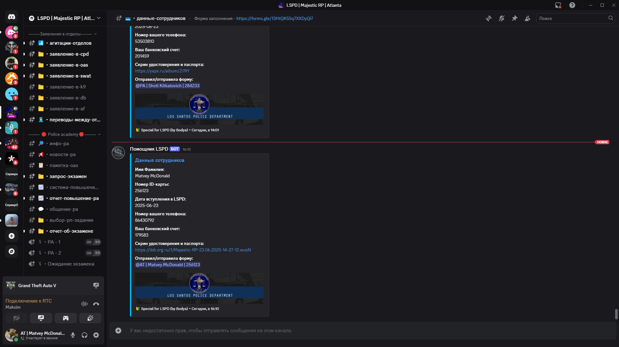Open the памятка-oas channel
The height and width of the screenshot is (347, 619).
point(65,165)
